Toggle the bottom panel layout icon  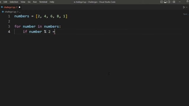click(x=165, y=2)
